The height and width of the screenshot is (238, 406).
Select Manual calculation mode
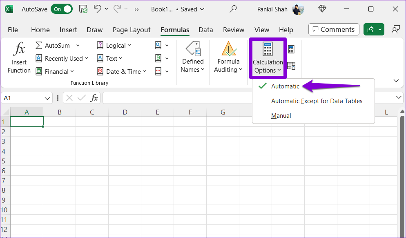pos(281,115)
